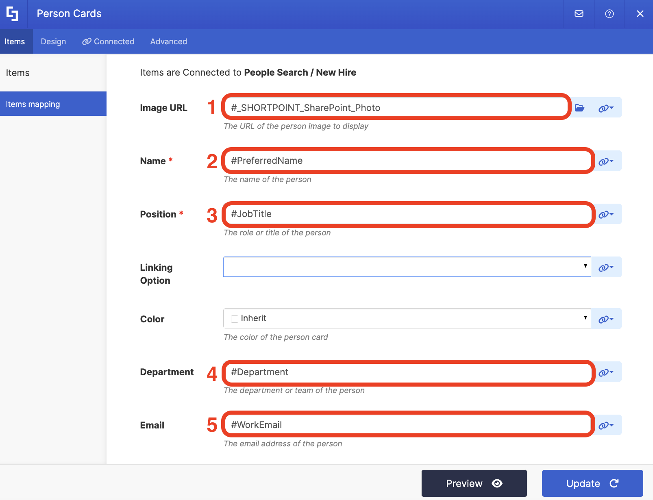653x500 pixels.
Task: Click the Name input field
Action: pos(408,161)
